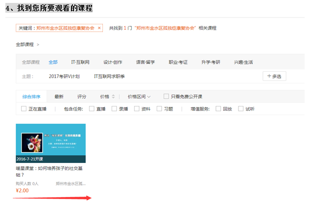Select the 升学·考研 category
This screenshot has width=310, height=204.
(211, 62)
